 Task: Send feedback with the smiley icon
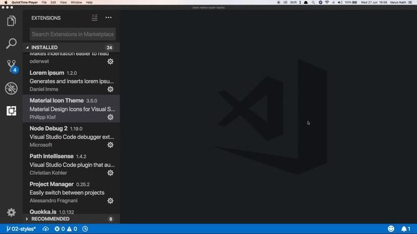point(391,229)
